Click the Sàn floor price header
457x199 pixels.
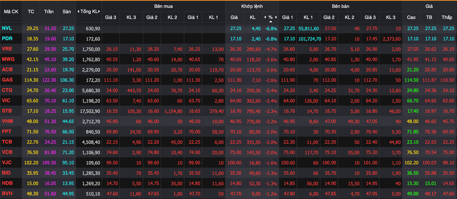pos(66,11)
